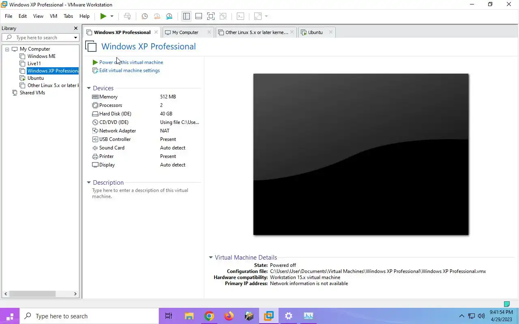Click the Send Ctrl+Alt+Del toolbar icon
This screenshot has width=519, height=324.
click(x=127, y=16)
